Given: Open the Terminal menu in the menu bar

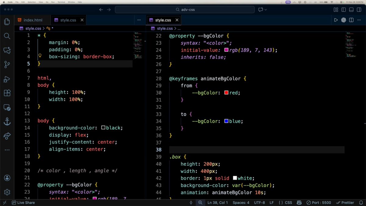Looking at the screenshot, I should point(61,2).
